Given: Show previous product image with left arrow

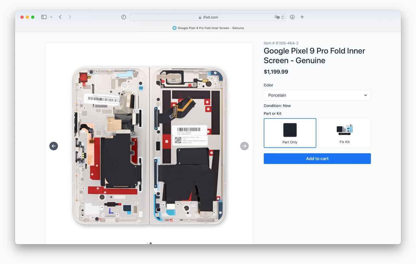Looking at the screenshot, I should (54, 146).
